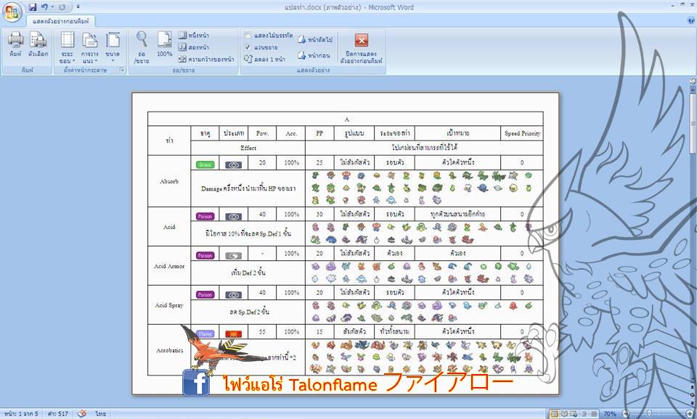Screen dimensions: 697x419
Task: Click the Print (พิมพ์) printer icon
Action: pos(15,45)
